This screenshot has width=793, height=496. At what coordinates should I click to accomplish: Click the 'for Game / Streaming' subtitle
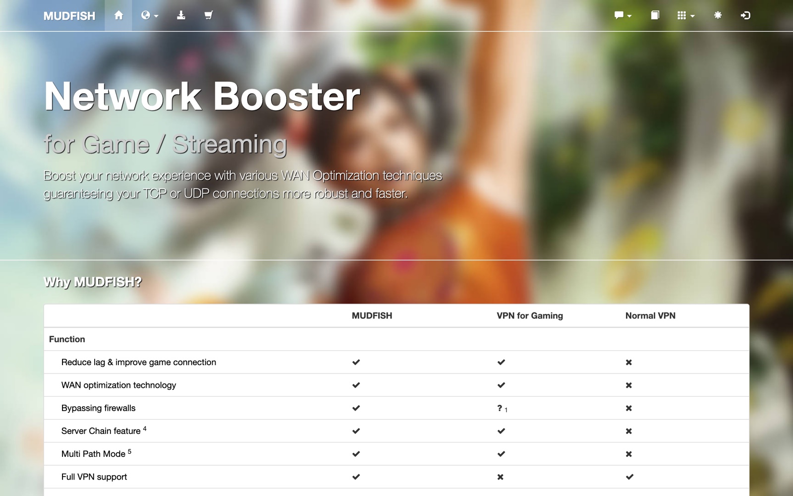[166, 144]
